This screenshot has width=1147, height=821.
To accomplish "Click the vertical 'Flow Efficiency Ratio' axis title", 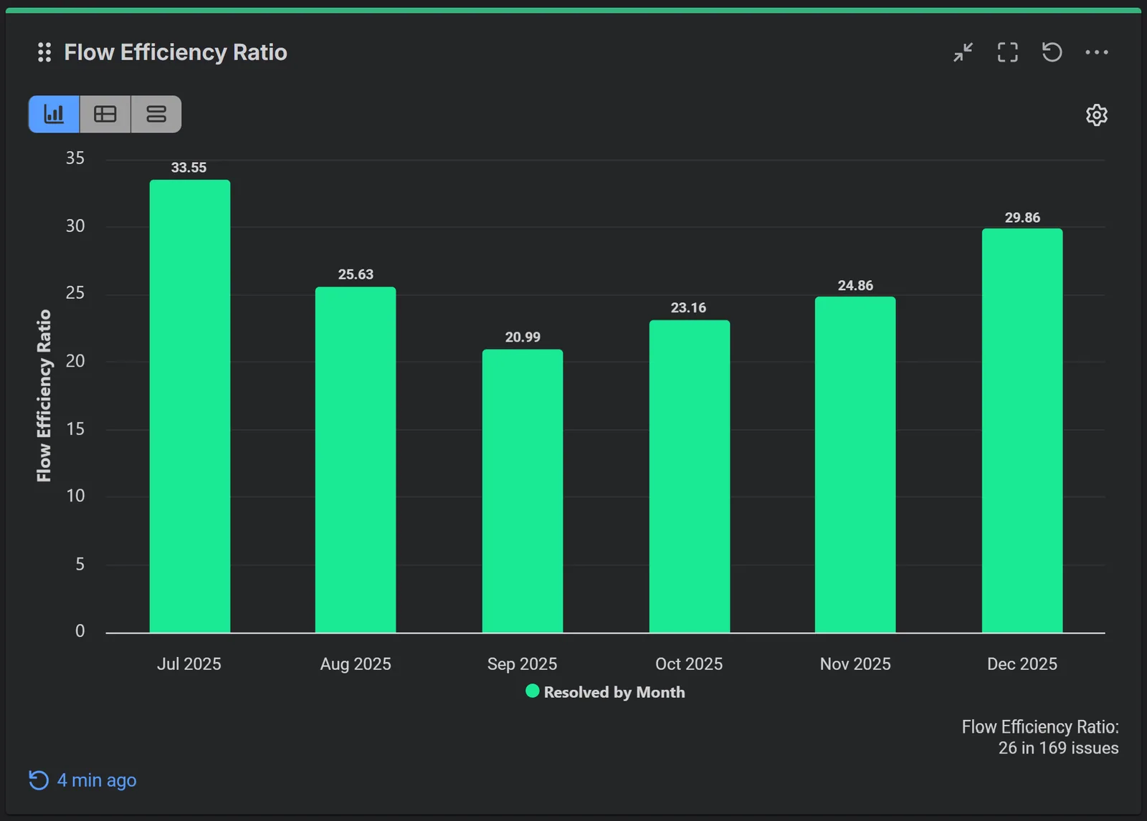I will pyautogui.click(x=44, y=395).
